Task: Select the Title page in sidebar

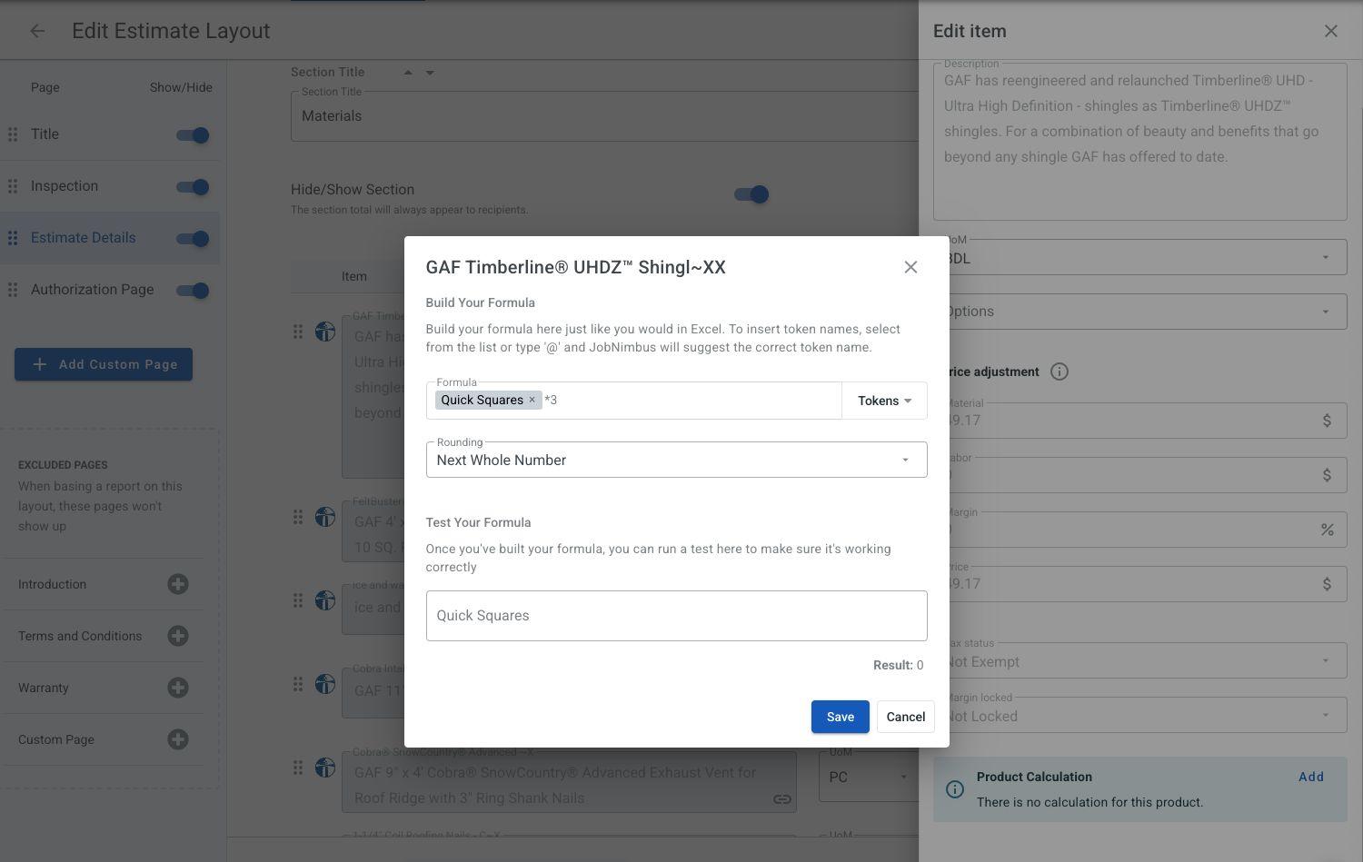Action: (x=45, y=134)
